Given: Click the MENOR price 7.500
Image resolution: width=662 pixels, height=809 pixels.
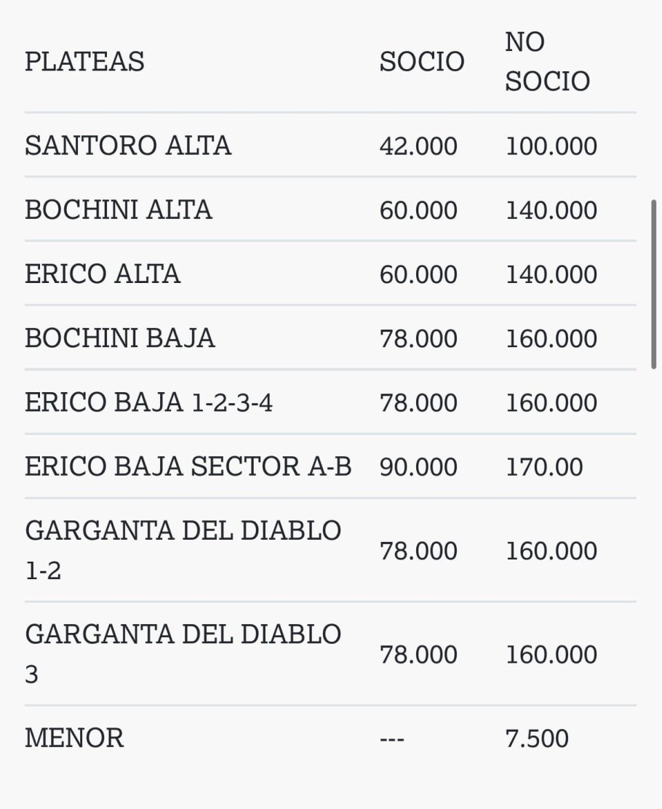Looking at the screenshot, I should [x=537, y=738].
